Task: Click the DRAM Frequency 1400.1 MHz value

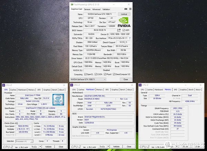Action: (x=178, y=108)
